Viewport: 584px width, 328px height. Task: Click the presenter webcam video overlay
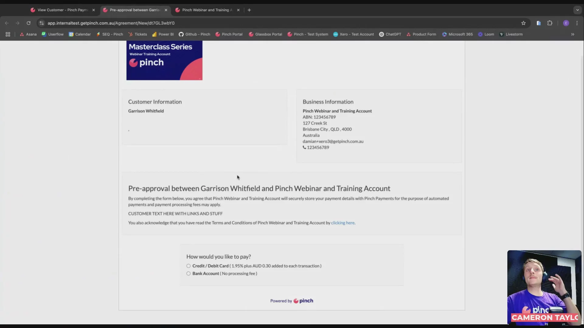pyautogui.click(x=544, y=287)
